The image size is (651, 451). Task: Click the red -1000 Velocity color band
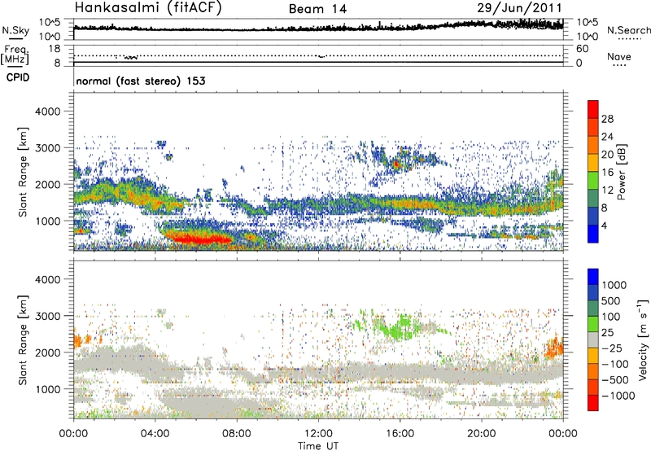click(593, 403)
